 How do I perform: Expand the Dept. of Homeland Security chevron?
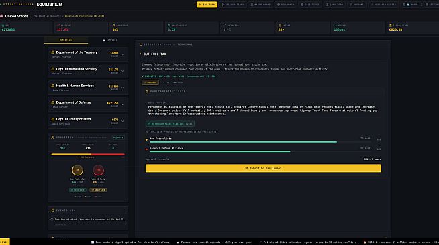pos(123,71)
